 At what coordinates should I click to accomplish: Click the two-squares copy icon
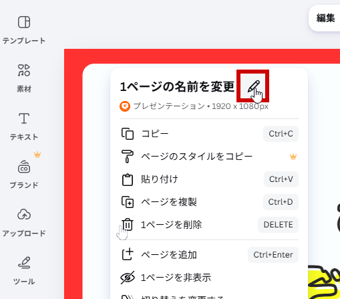[128, 134]
